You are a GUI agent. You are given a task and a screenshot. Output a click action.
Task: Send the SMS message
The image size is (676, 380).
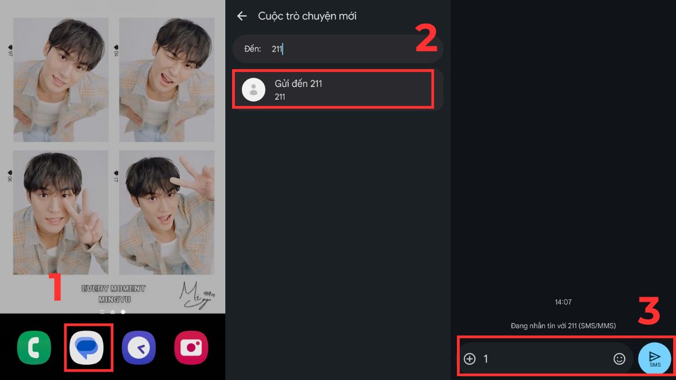coord(655,359)
